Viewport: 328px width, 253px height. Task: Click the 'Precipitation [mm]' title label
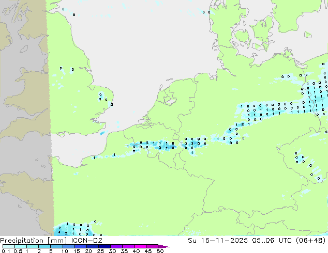(34, 241)
